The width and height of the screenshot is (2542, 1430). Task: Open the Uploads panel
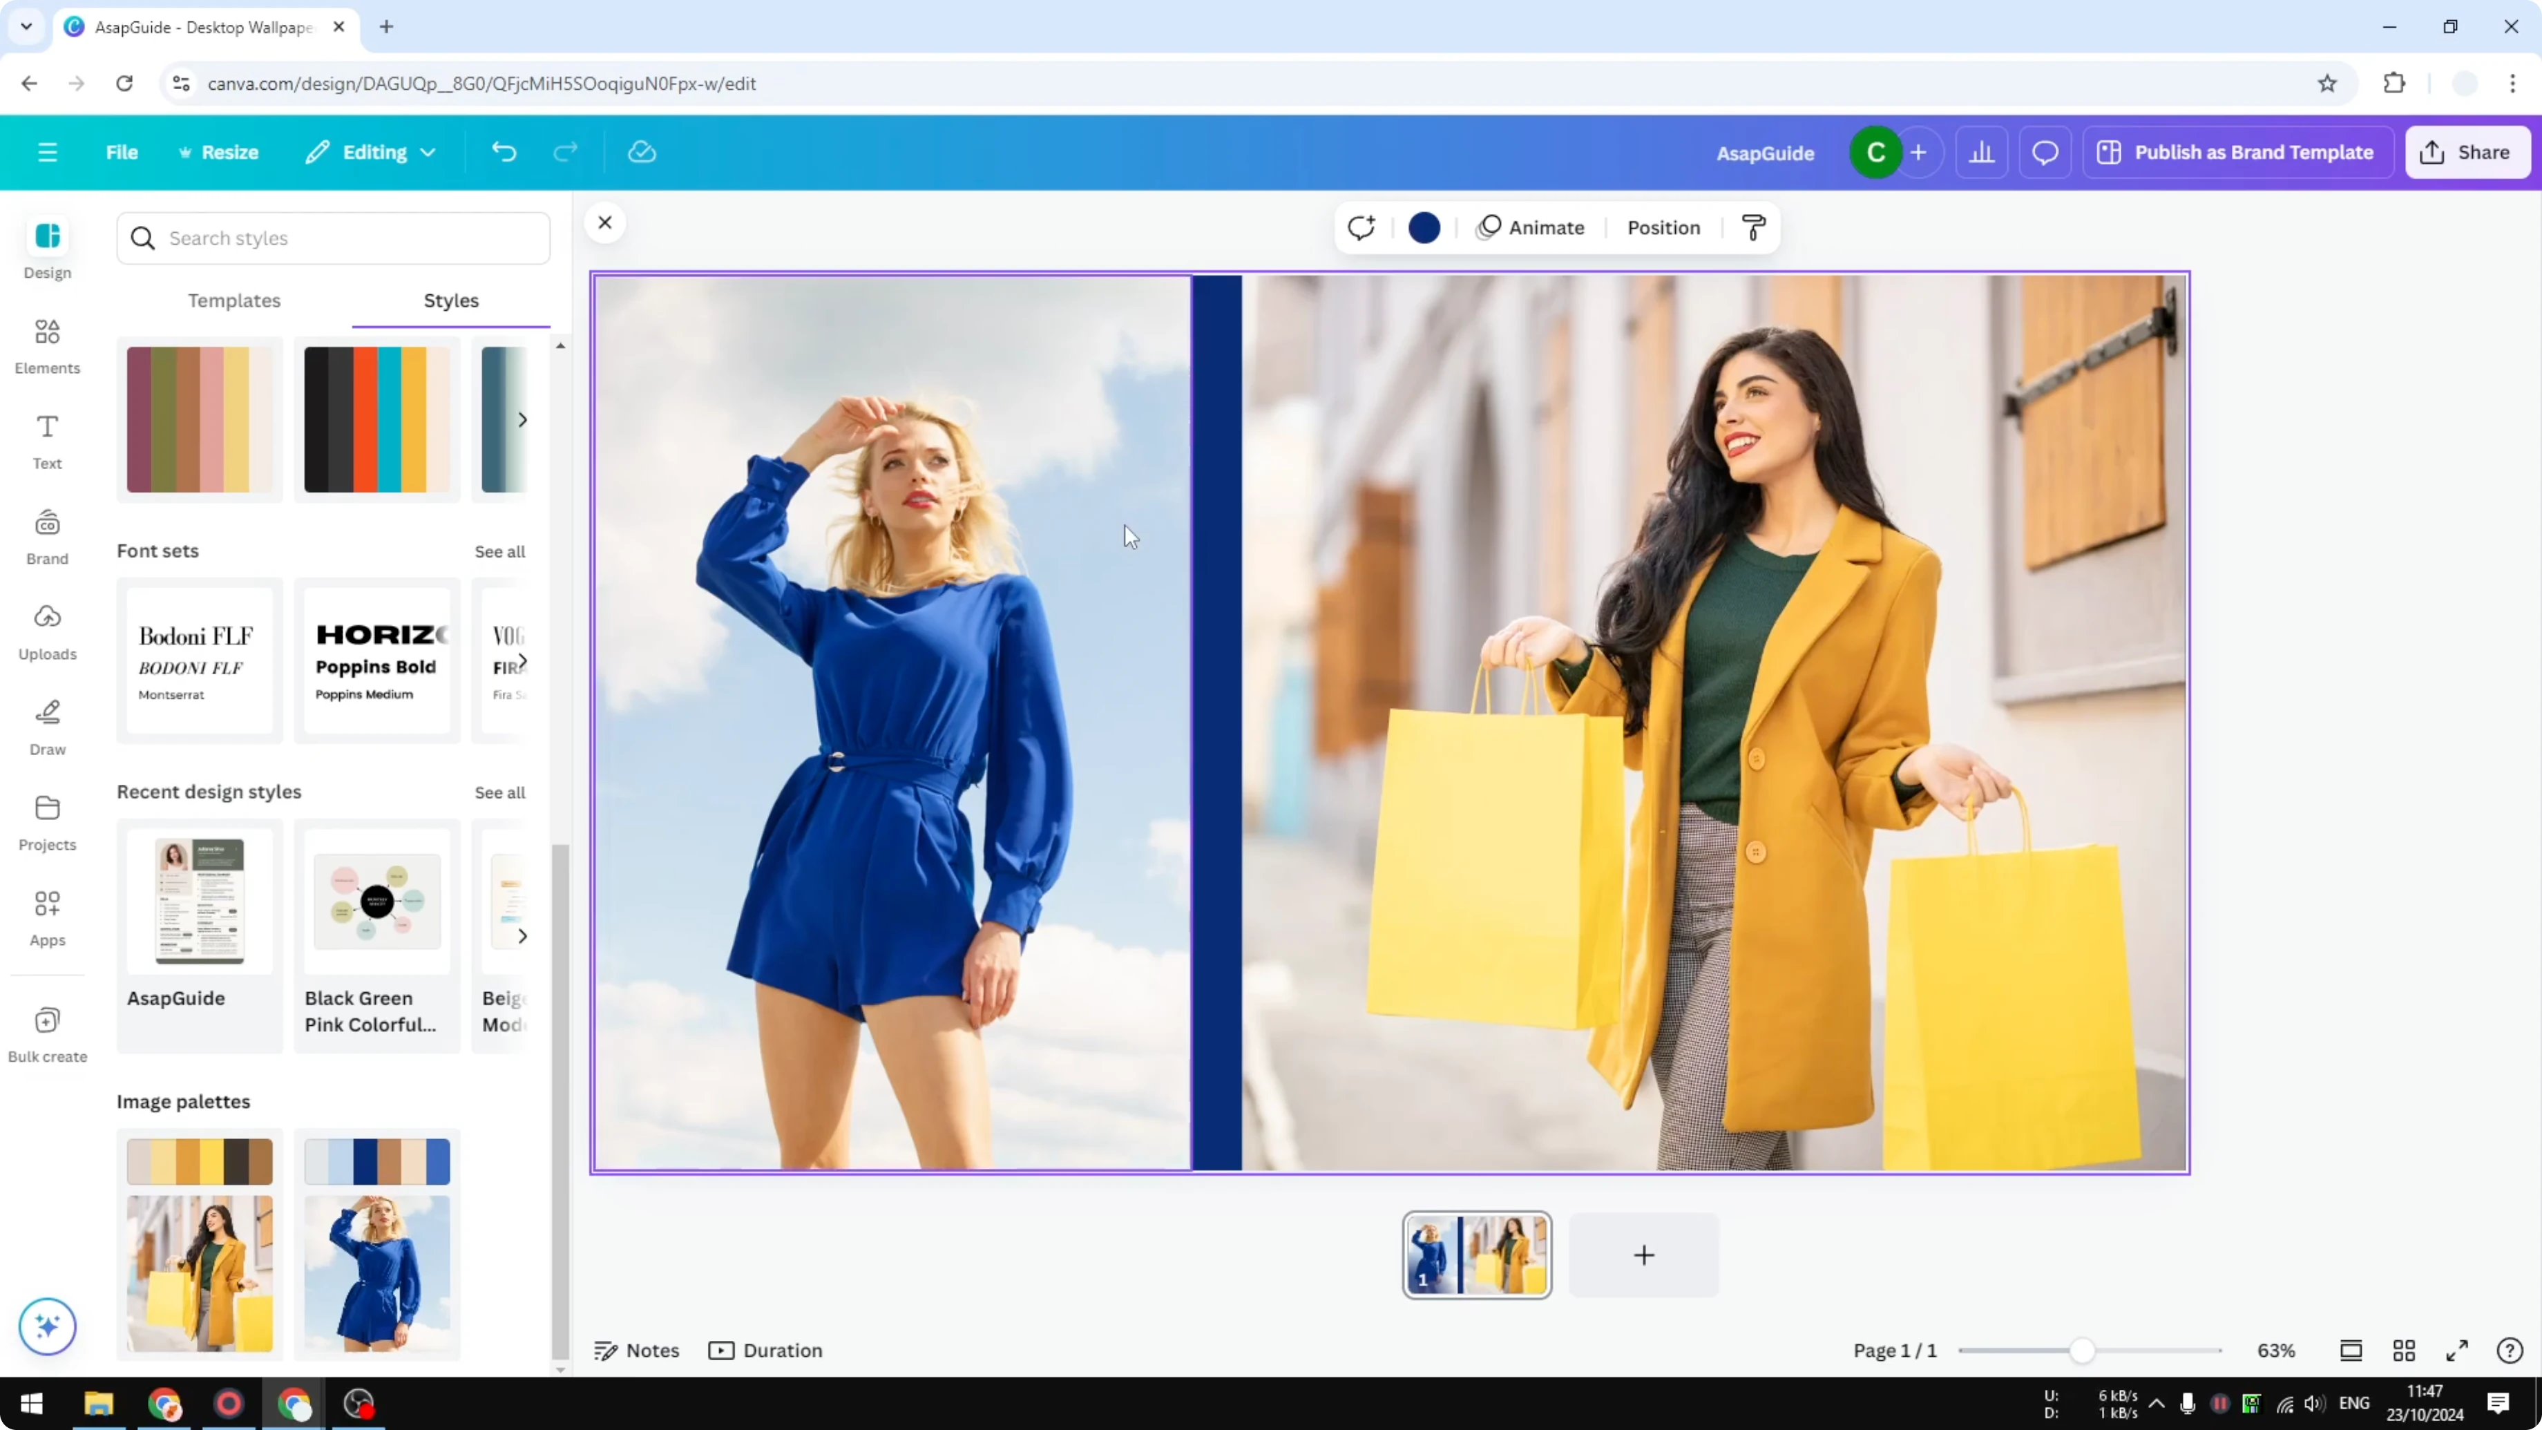coord(46,631)
